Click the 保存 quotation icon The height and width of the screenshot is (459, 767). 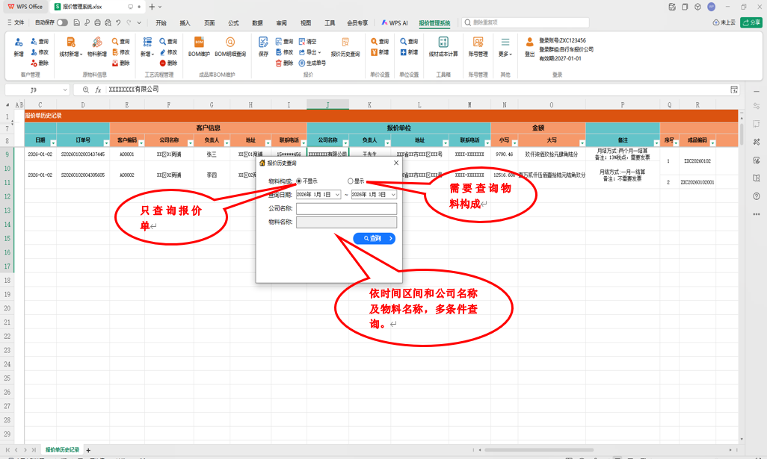click(x=263, y=47)
